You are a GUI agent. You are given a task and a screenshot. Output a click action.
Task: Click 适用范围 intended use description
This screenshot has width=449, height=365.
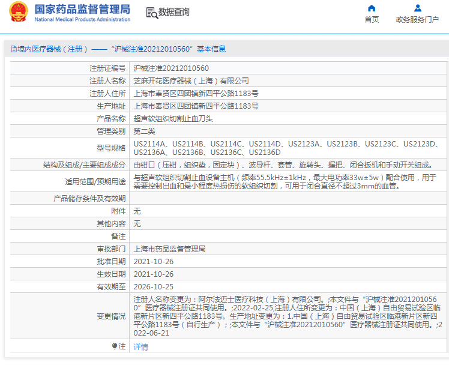(285, 182)
